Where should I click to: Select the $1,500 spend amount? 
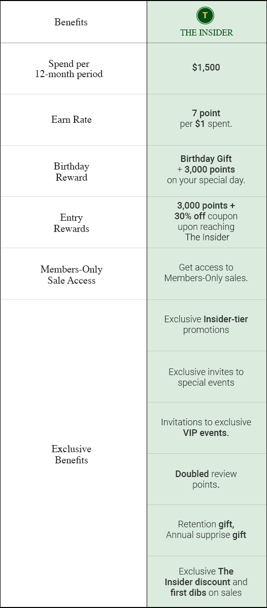(x=206, y=67)
